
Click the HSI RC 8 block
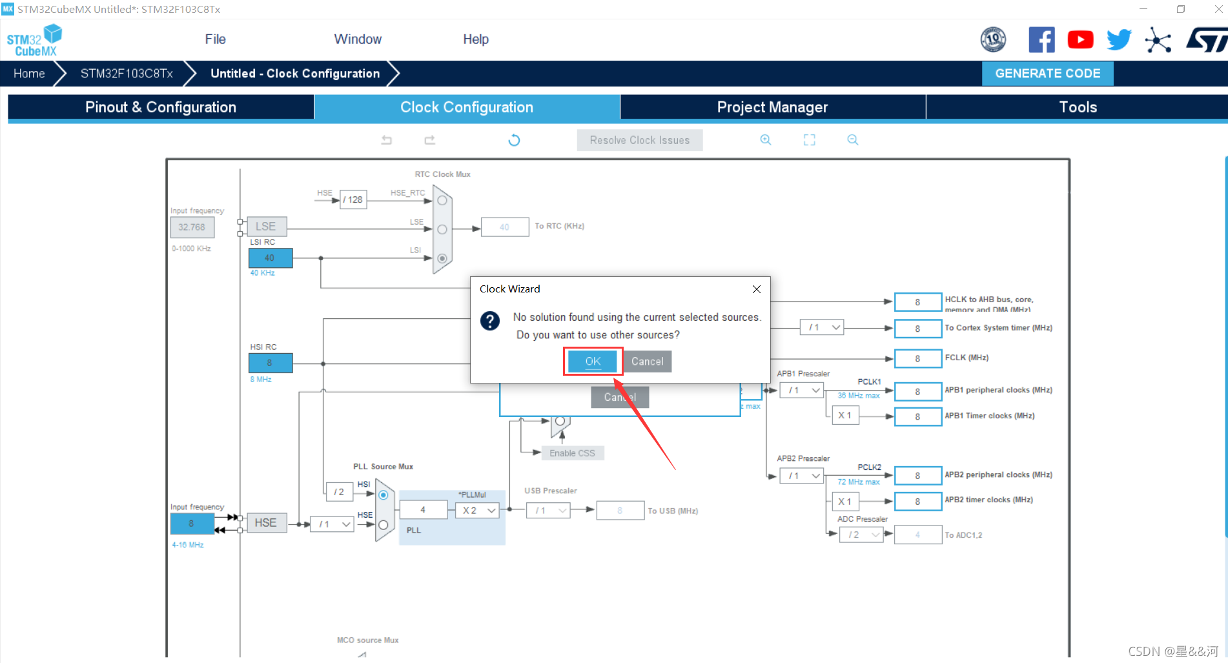271,363
